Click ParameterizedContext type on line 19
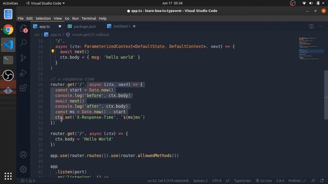The image size is (328, 184). (x=108, y=47)
